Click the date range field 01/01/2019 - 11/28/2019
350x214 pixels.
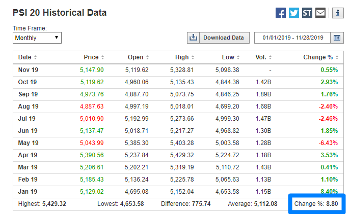[292, 38]
